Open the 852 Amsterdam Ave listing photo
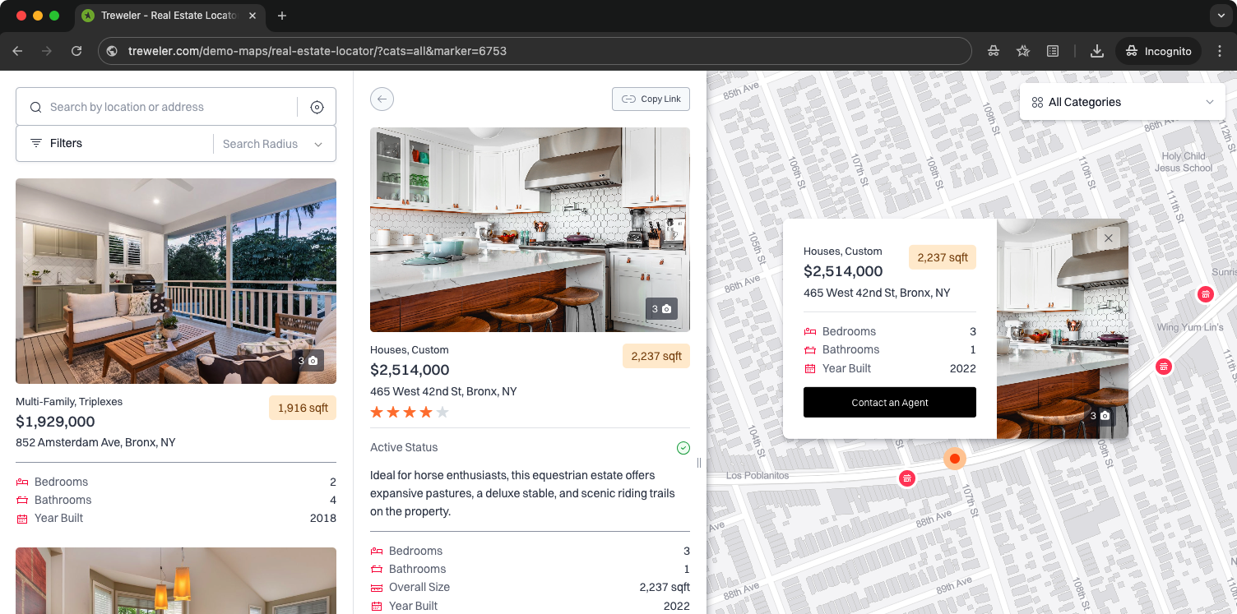Screen dimensions: 1237x614 [x=176, y=281]
